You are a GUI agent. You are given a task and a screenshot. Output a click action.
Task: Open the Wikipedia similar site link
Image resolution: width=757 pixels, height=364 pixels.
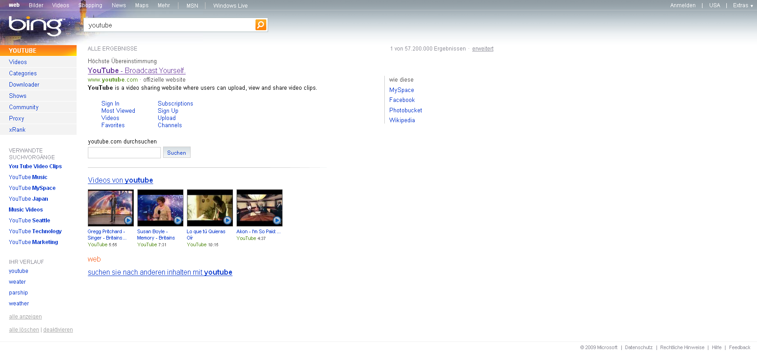point(402,120)
